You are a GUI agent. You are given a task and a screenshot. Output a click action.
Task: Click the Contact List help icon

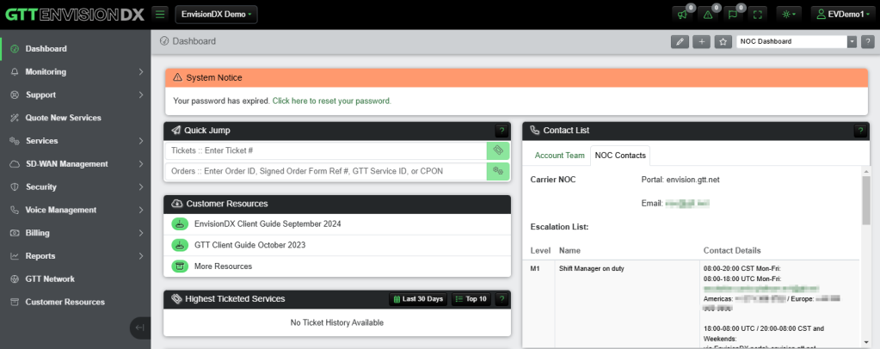tap(860, 131)
